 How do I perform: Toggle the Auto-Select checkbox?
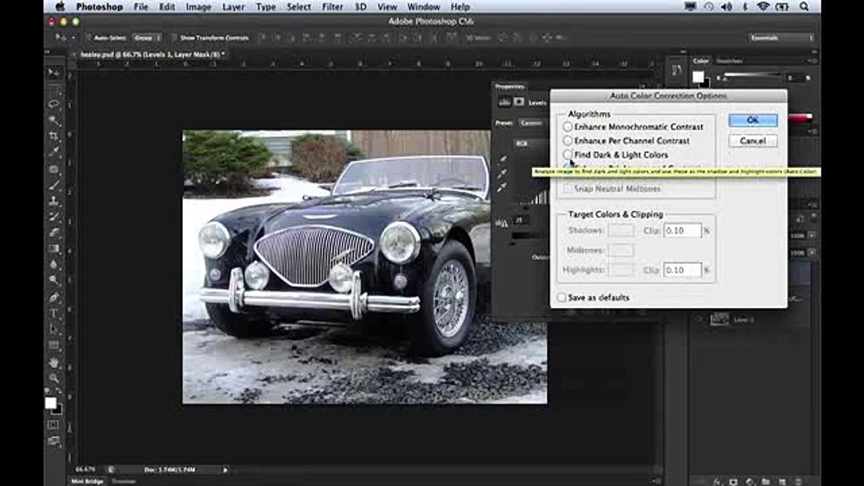coord(88,38)
